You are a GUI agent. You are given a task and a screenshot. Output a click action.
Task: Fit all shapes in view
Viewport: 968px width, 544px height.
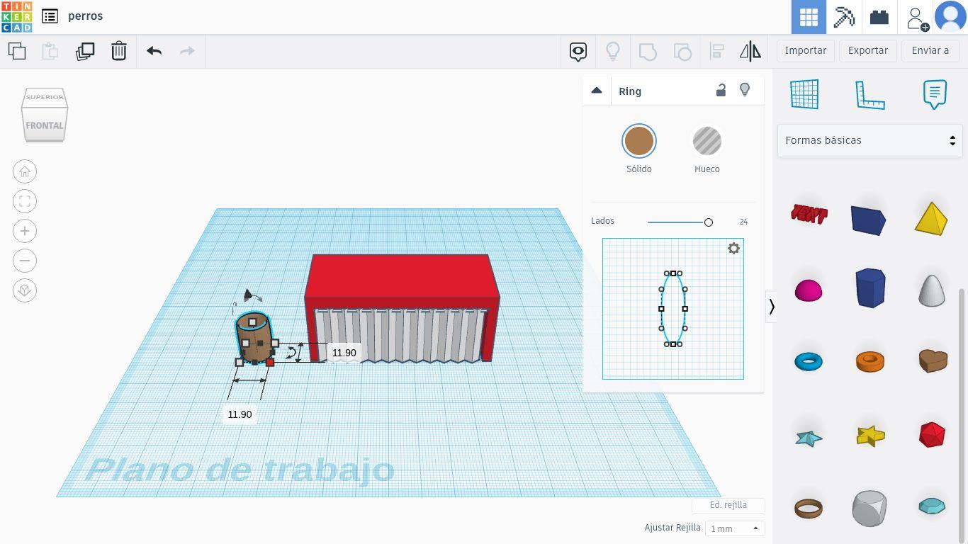coord(25,201)
